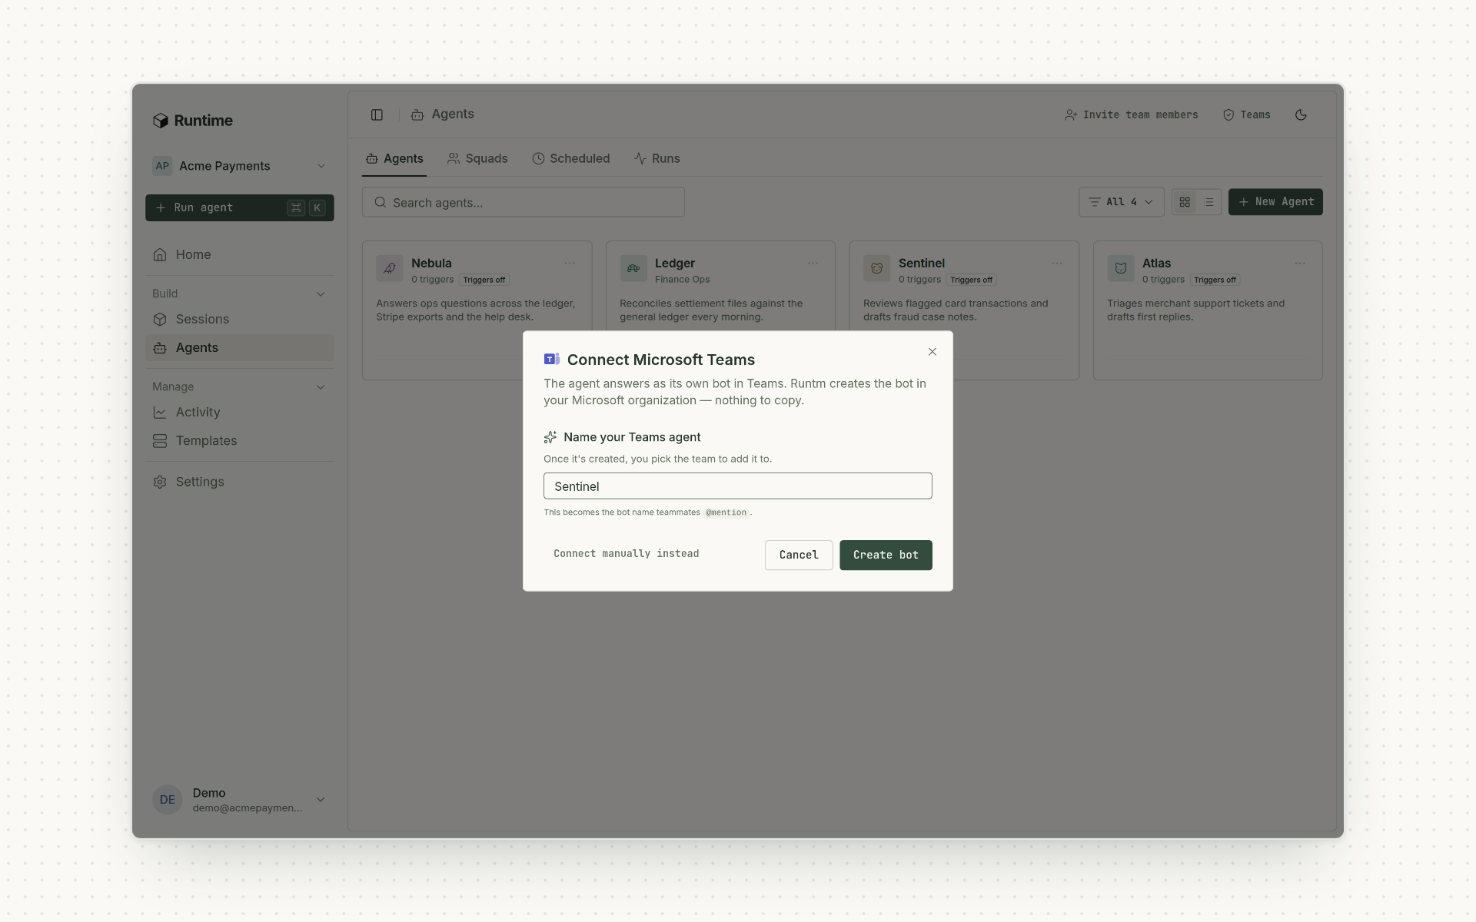Collapse the Build section chevron

(x=321, y=294)
